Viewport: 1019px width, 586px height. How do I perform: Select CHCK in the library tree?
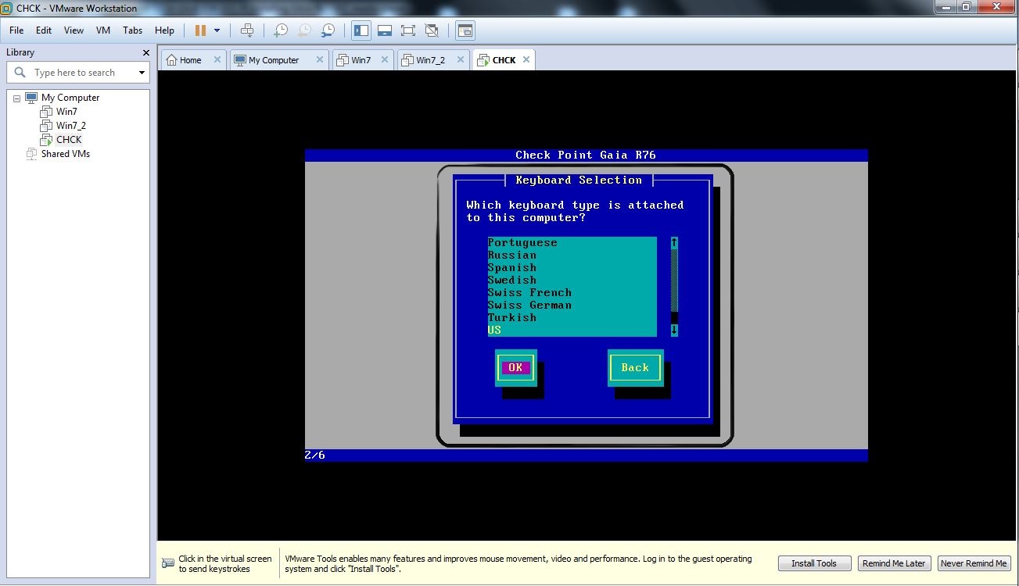(x=69, y=140)
